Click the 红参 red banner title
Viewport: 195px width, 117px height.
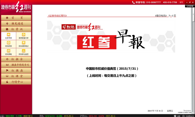tap(97, 42)
